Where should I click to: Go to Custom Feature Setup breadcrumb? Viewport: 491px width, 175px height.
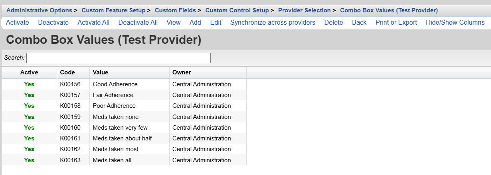114,10
